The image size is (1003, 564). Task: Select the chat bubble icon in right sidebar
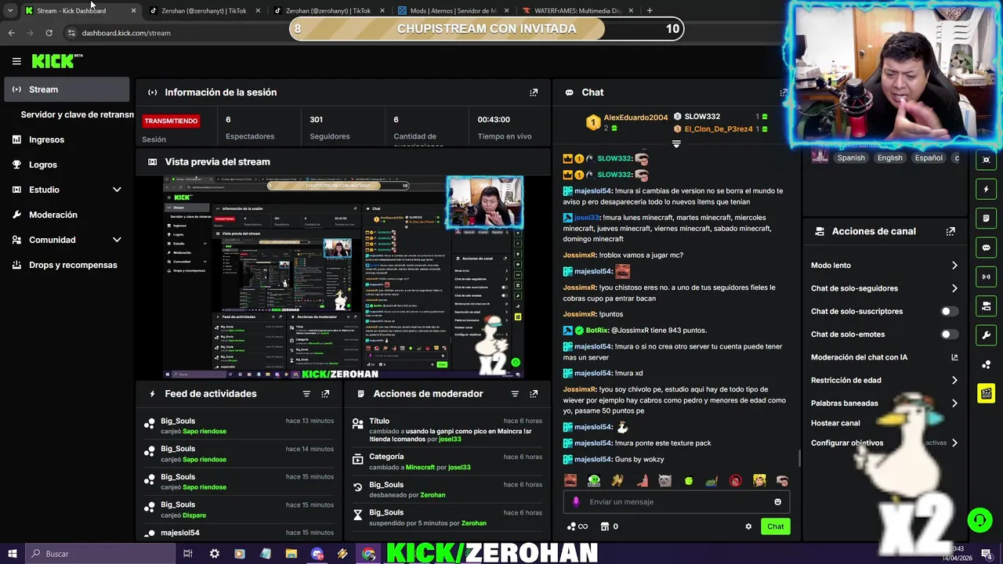tap(986, 248)
